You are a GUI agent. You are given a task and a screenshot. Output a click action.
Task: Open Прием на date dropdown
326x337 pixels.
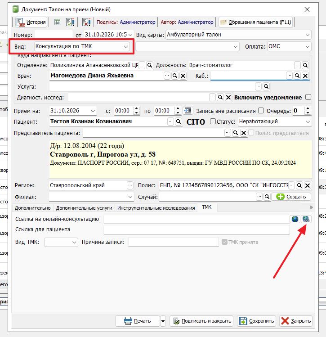tap(93, 111)
